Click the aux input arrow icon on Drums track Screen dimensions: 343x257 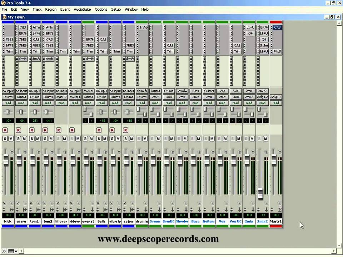tap(159, 210)
